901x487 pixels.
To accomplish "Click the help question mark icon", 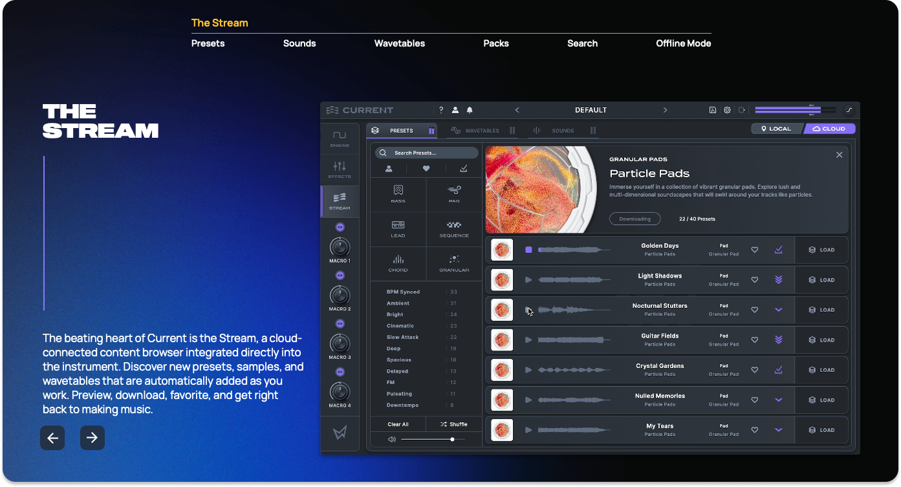I will [x=441, y=110].
